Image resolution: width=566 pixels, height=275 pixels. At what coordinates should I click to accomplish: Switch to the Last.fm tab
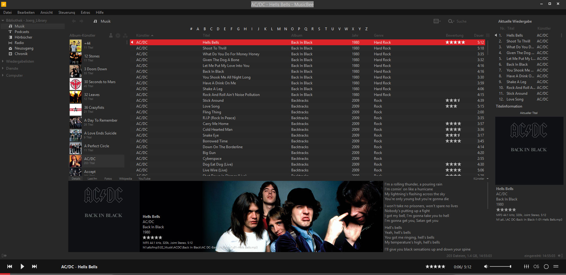coord(92,179)
